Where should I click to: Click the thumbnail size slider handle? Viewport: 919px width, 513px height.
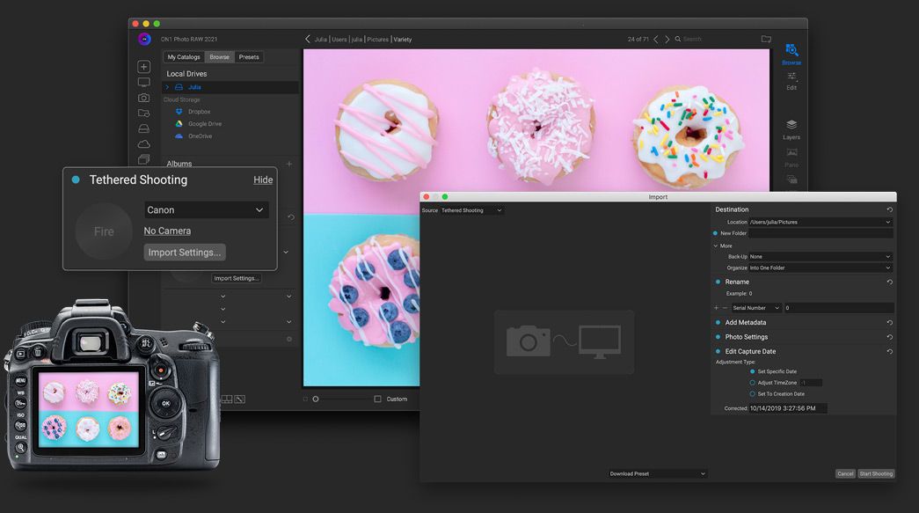click(316, 399)
